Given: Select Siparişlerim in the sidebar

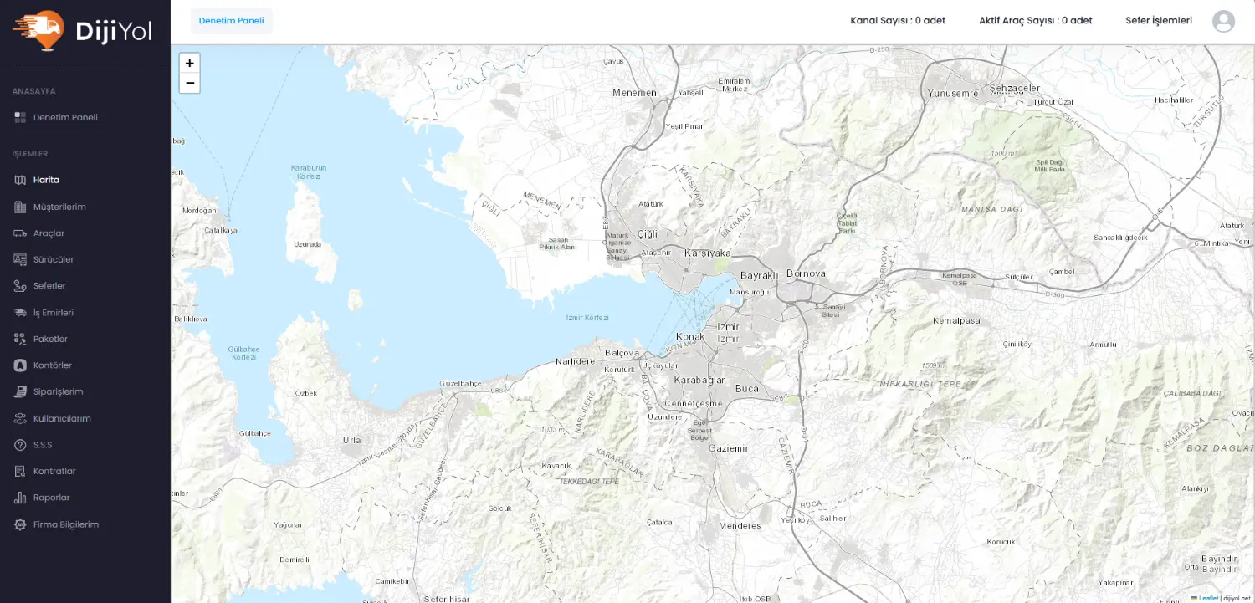Looking at the screenshot, I should coord(58,391).
